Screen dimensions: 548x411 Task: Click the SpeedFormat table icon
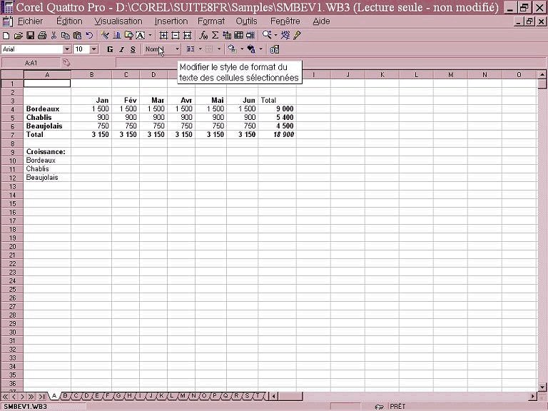pyautogui.click(x=239, y=35)
